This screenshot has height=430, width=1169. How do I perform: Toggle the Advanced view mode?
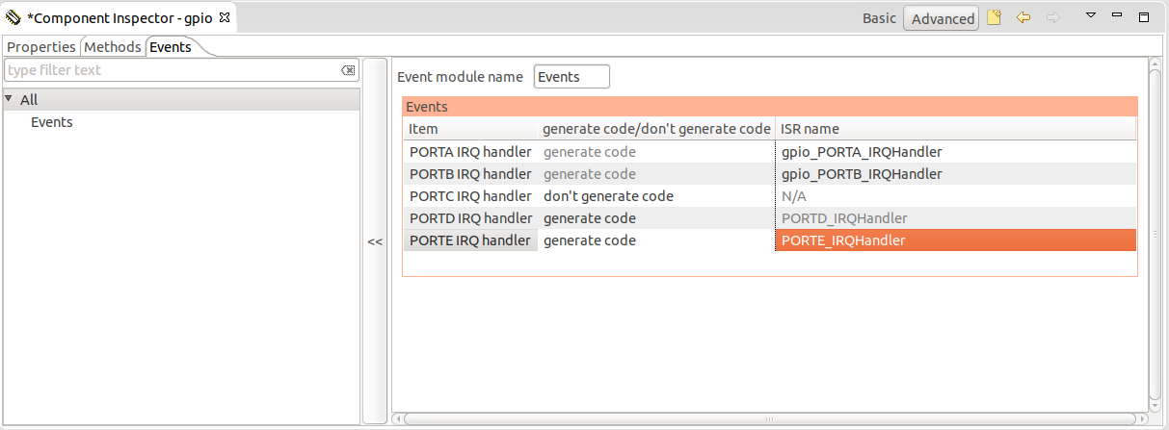tap(942, 18)
